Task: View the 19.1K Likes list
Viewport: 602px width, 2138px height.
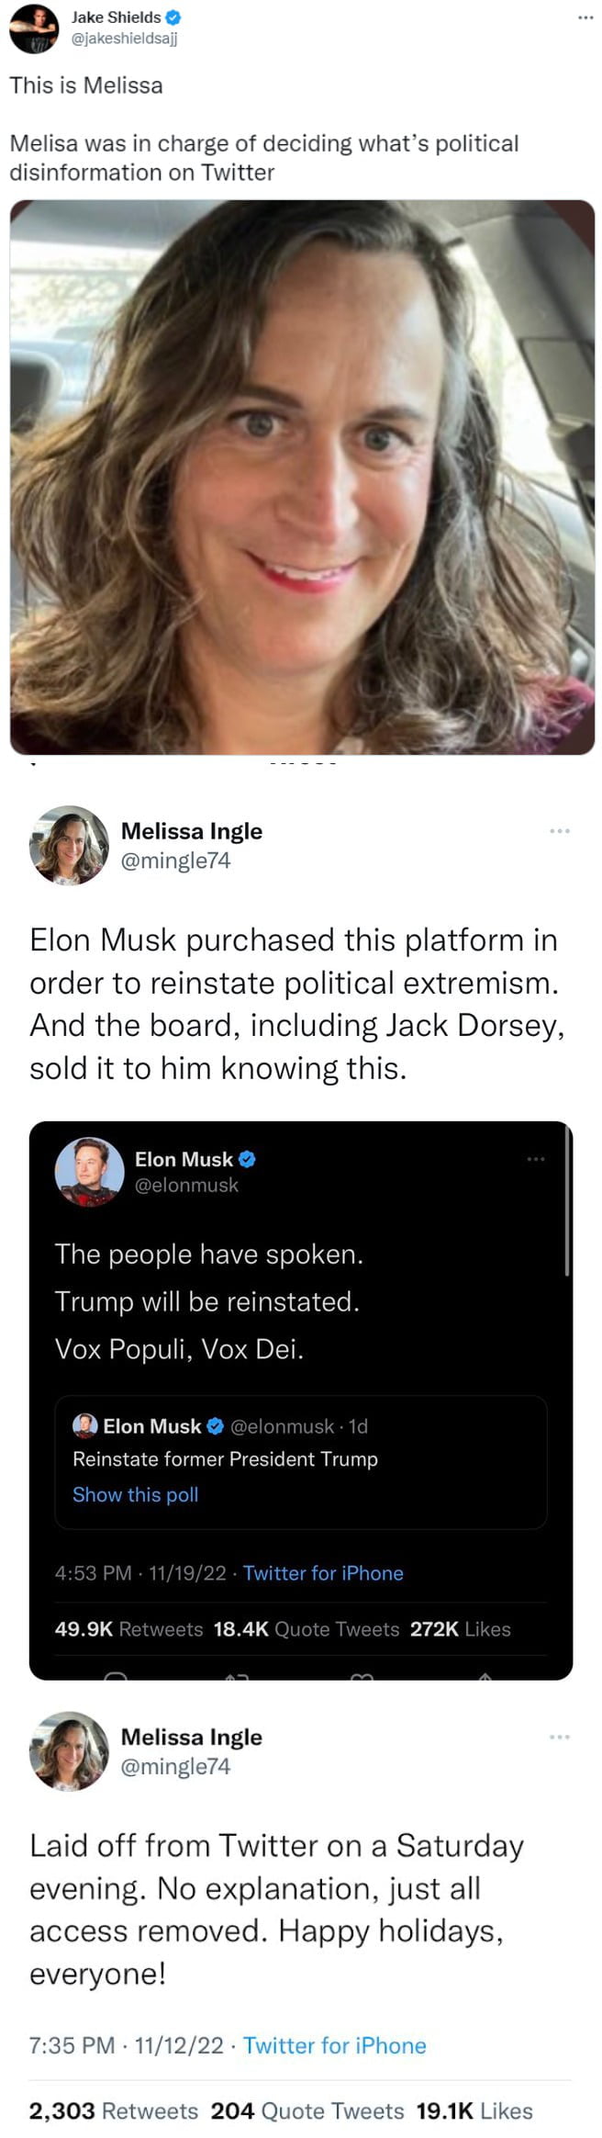Action: click(474, 2110)
